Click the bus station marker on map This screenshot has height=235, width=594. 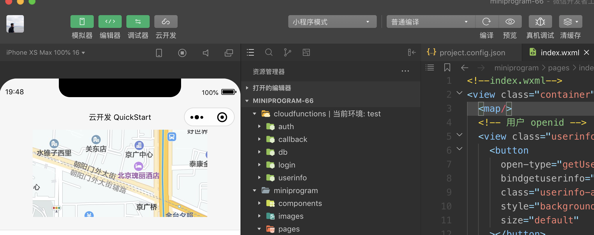tap(172, 136)
